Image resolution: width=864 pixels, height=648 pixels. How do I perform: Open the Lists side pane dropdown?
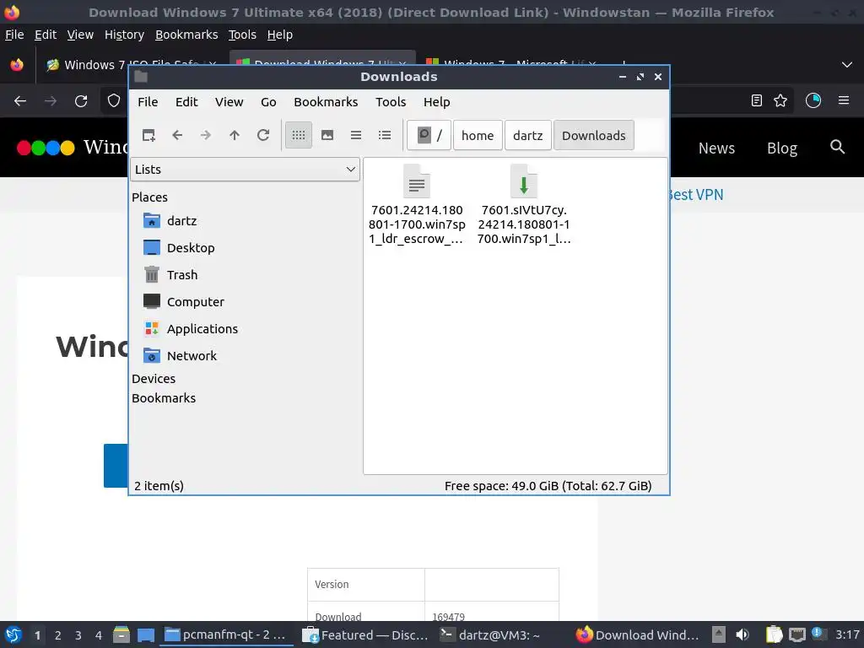coord(246,170)
